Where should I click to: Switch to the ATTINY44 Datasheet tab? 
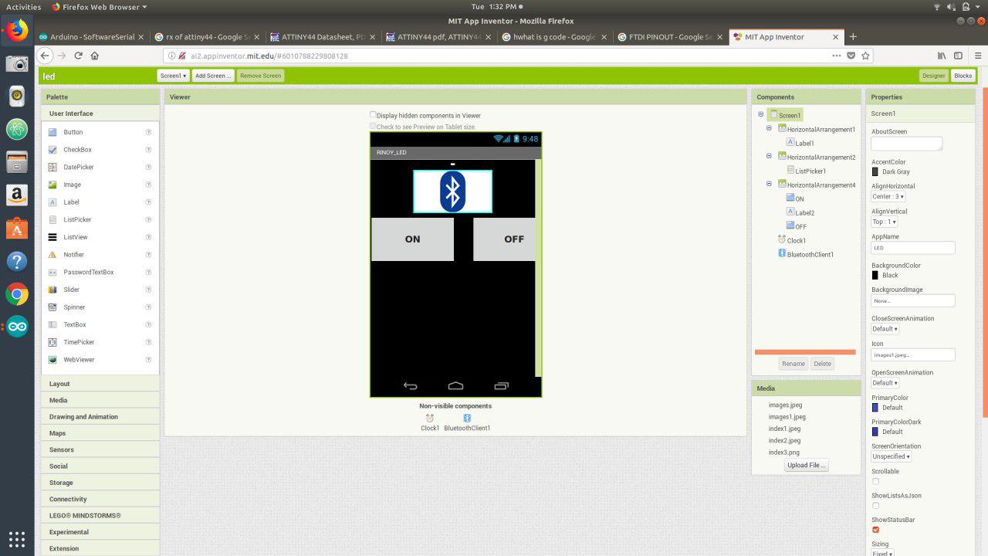tap(323, 36)
